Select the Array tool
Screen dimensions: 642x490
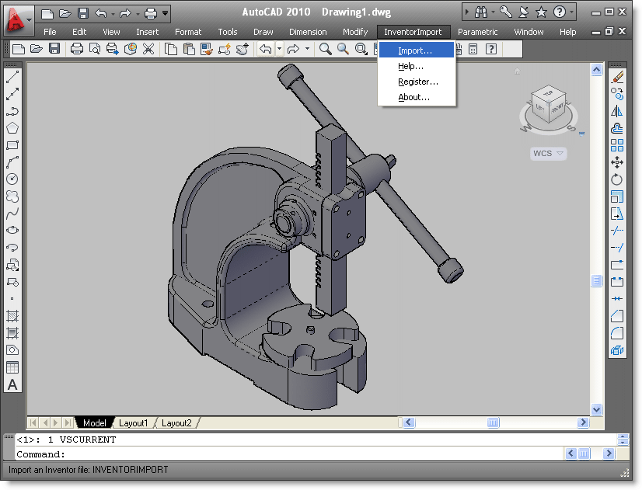click(617, 145)
